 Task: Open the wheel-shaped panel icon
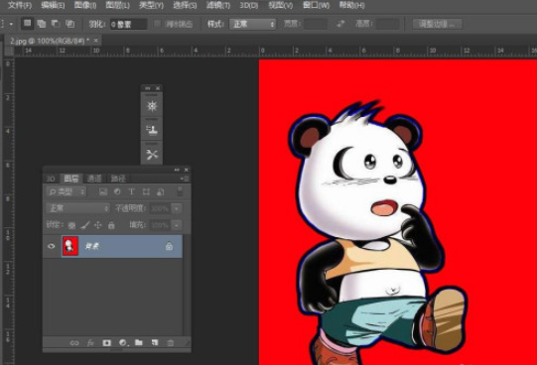(152, 106)
